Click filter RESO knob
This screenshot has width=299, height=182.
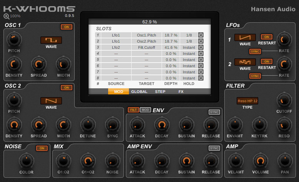(284, 124)
